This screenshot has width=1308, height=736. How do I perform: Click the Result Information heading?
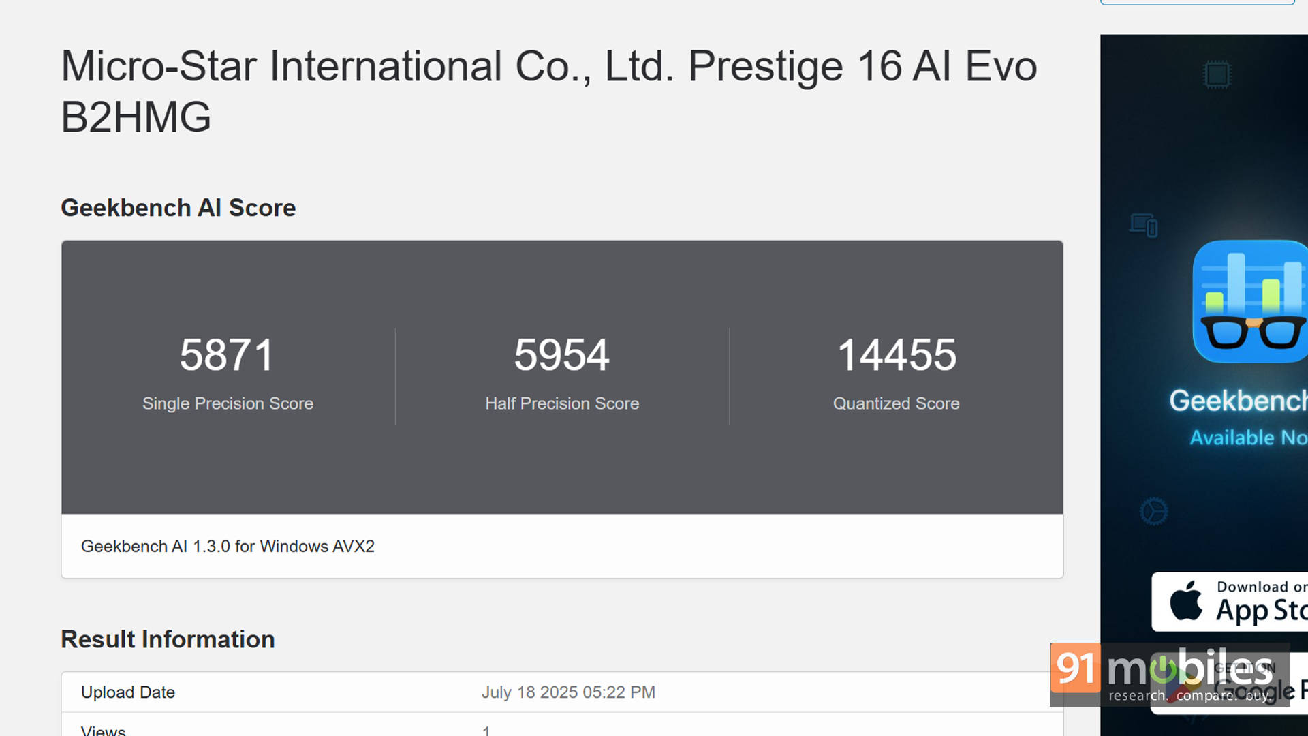tap(168, 639)
